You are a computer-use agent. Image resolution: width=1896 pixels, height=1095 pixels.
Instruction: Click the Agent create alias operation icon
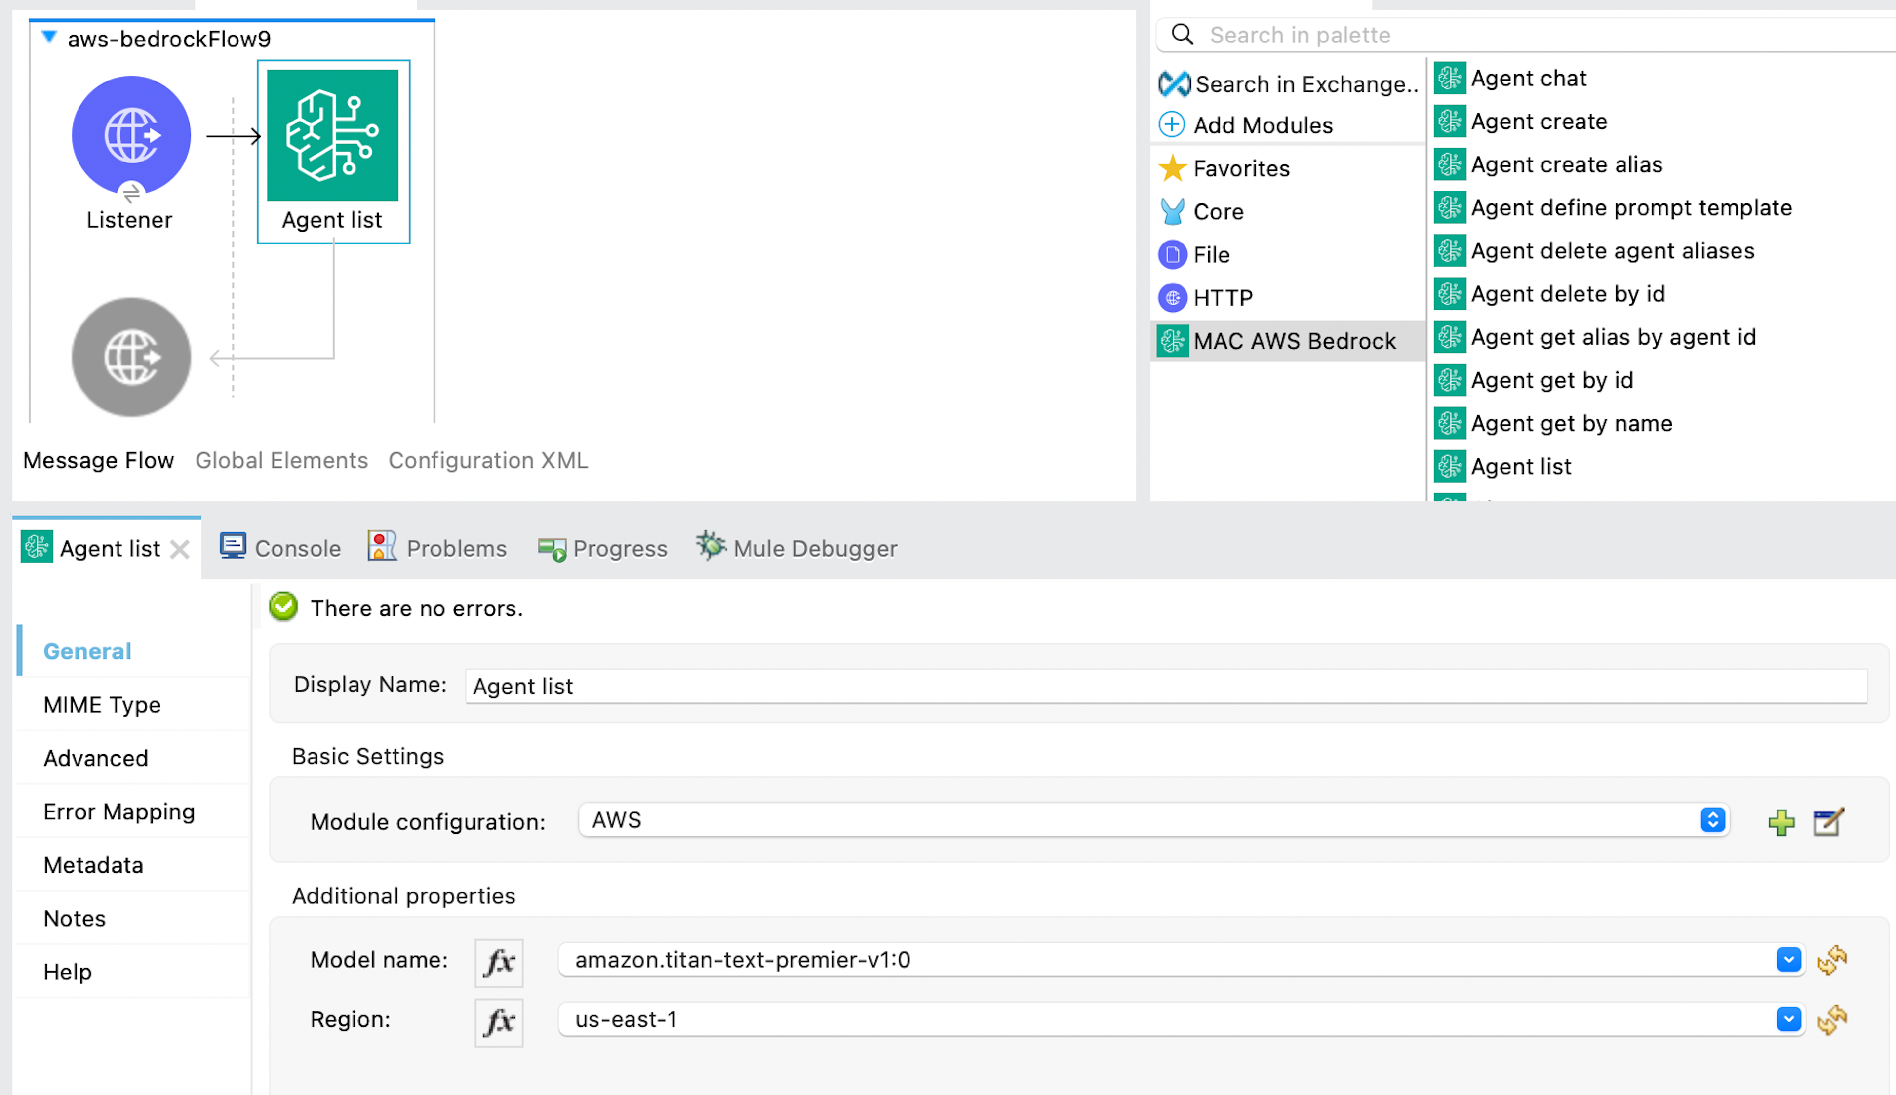coord(1450,164)
